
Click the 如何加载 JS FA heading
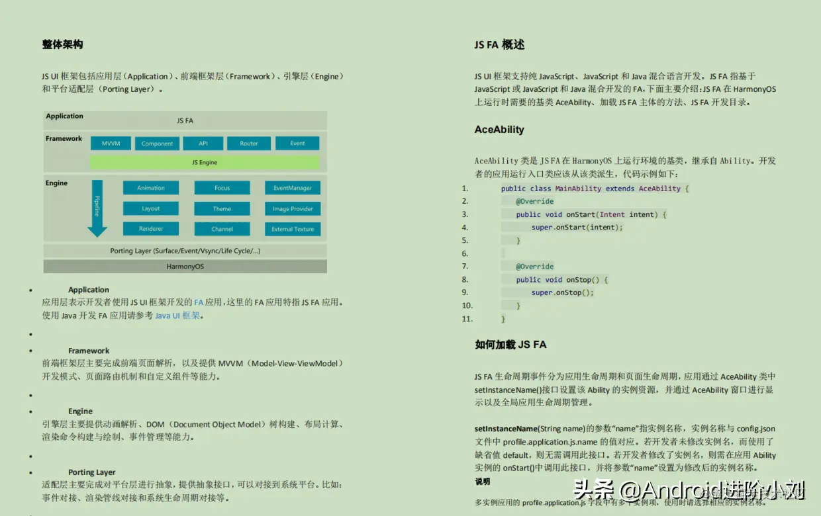tap(510, 345)
